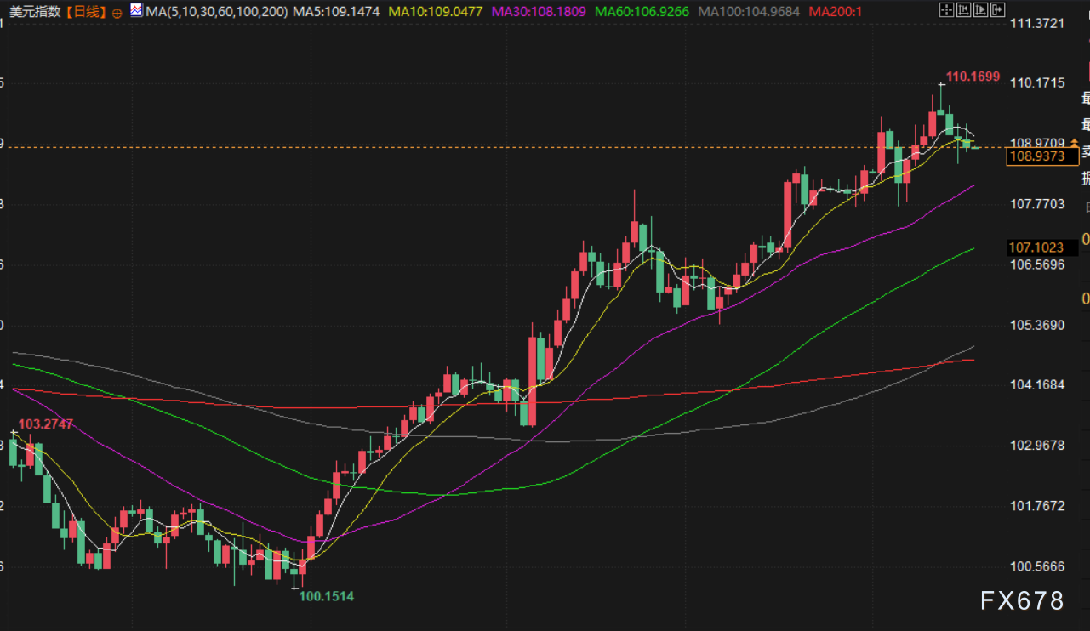Screen dimensions: 1090x631
Task: Click the orange up-arrow marker near 108.9709
Action: pos(1075,142)
